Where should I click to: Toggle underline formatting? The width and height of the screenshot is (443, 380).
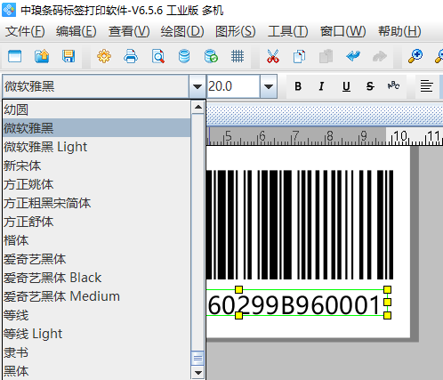click(346, 86)
